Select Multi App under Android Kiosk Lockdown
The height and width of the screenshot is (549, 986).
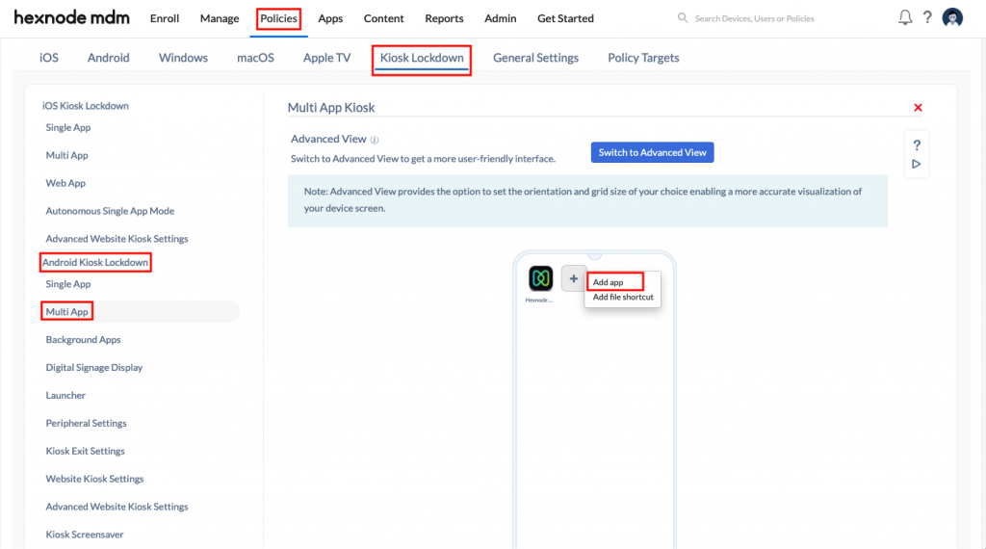click(66, 311)
